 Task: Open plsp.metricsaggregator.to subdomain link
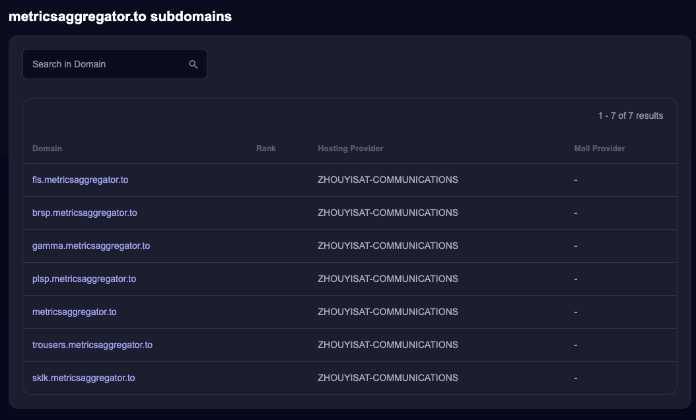click(84, 279)
